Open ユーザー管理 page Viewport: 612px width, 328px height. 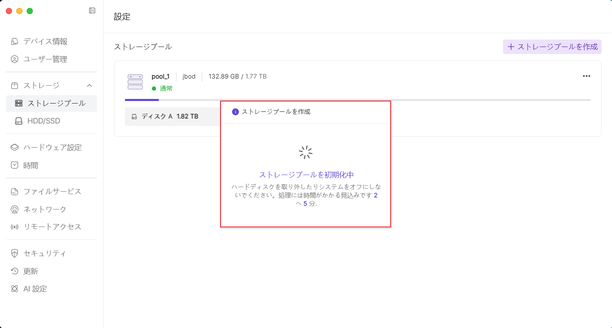[45, 59]
